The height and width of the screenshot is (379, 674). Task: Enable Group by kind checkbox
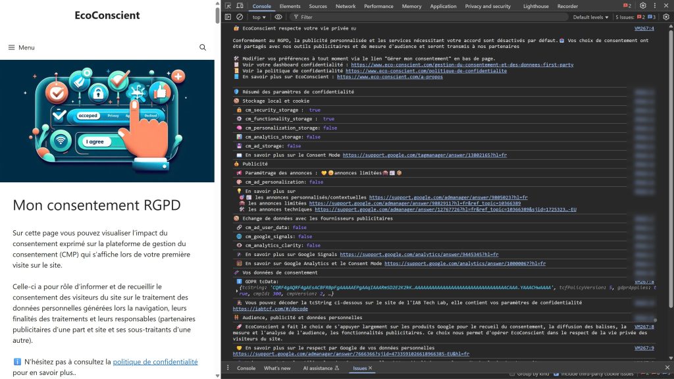click(512, 374)
